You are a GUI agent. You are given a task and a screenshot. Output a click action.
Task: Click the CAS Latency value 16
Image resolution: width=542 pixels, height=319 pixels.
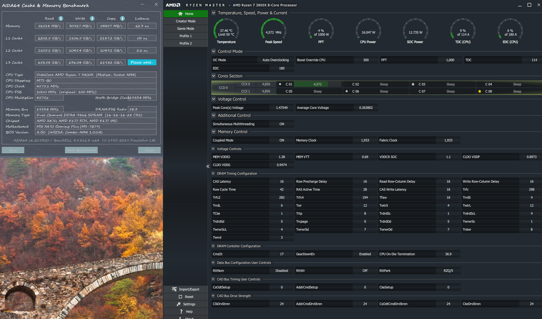pos(282,181)
